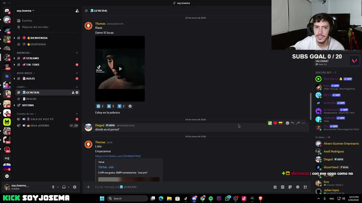Toggle the G reaction on Thxmas message
The height and width of the screenshot is (203, 362).
100,106
